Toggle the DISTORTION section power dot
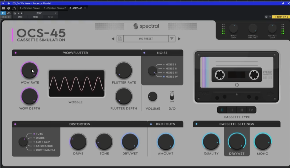The image size is (290, 168). tap(15, 124)
